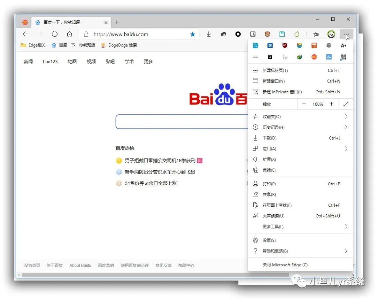The height and width of the screenshot is (299, 377).
Task: Open the Edge相关 bookmarks folder
Action: coord(33,45)
